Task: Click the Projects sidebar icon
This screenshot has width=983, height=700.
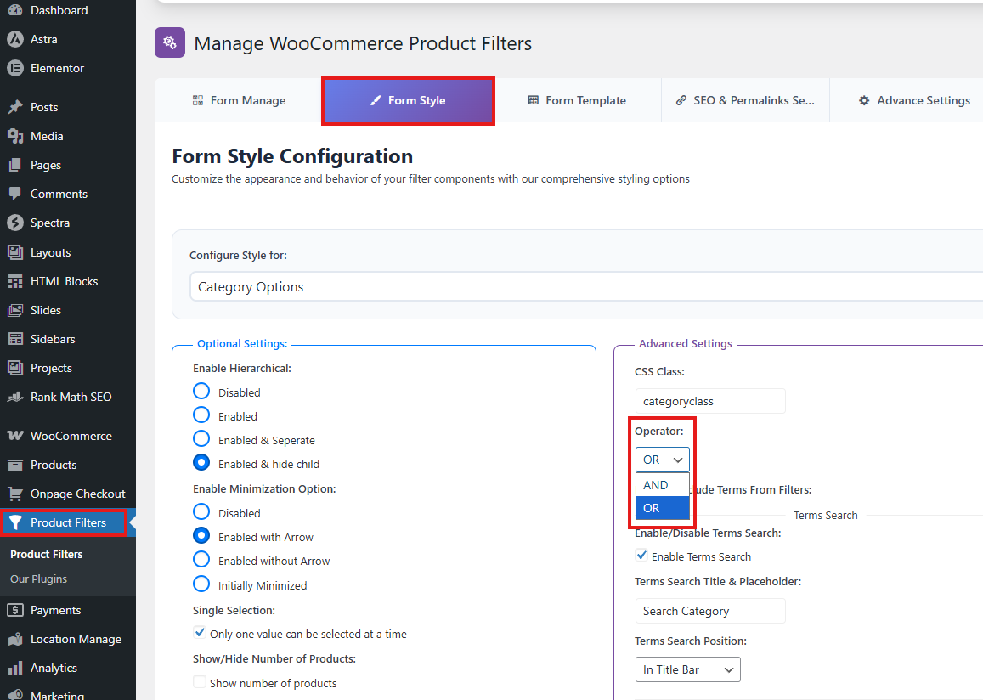Action: click(x=15, y=368)
